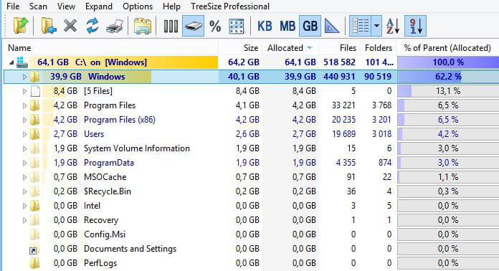Click the C: drive icon in root row
Viewport: 499px width, 271px height.
(22, 62)
